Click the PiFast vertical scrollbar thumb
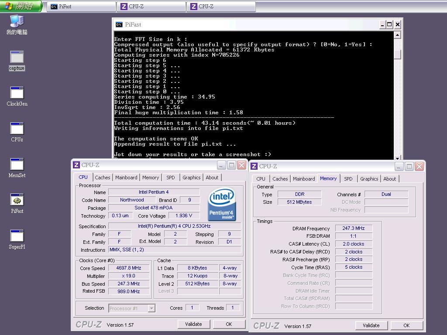The width and height of the screenshot is (447, 335). (397, 55)
